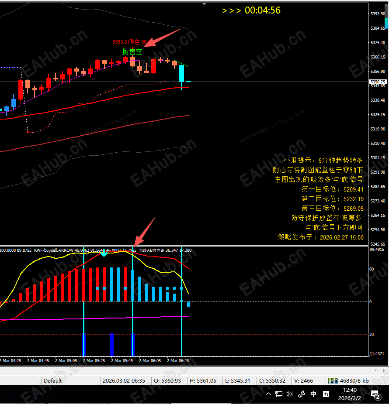Screen dimensions: 389x404
Task: Click the KWF-buysell.ARROW indicator label
Action: [54, 250]
